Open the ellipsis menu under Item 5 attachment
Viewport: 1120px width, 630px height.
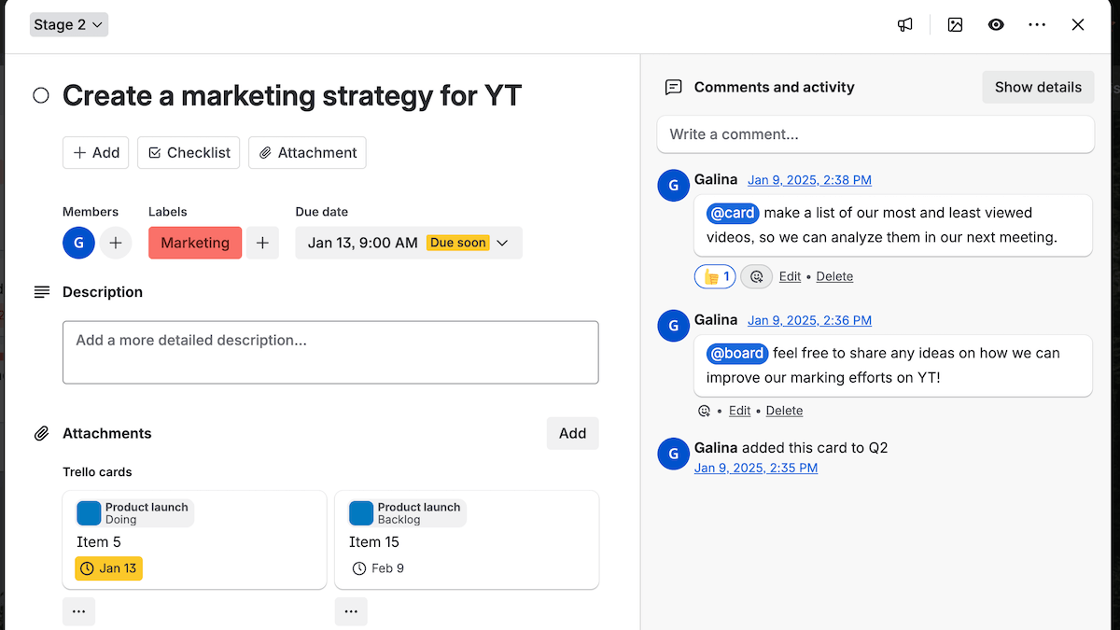tap(78, 611)
